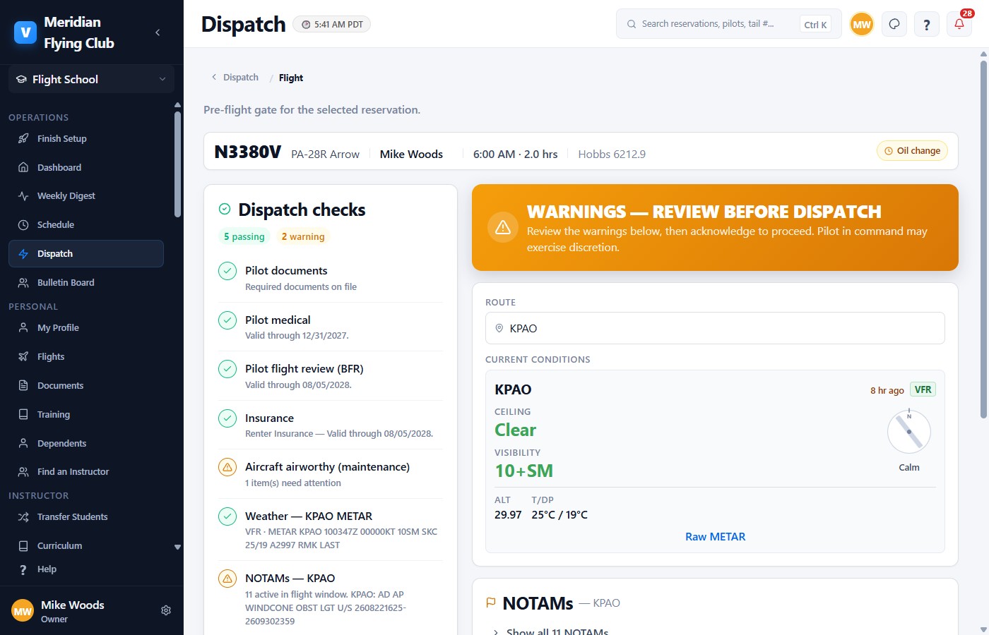Click the sidebar scroll down arrow
The height and width of the screenshot is (635, 989).
coord(177,547)
